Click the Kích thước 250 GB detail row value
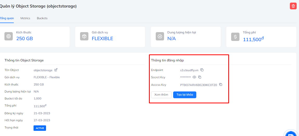Screen dimensions: 299x136 tap(39, 84)
